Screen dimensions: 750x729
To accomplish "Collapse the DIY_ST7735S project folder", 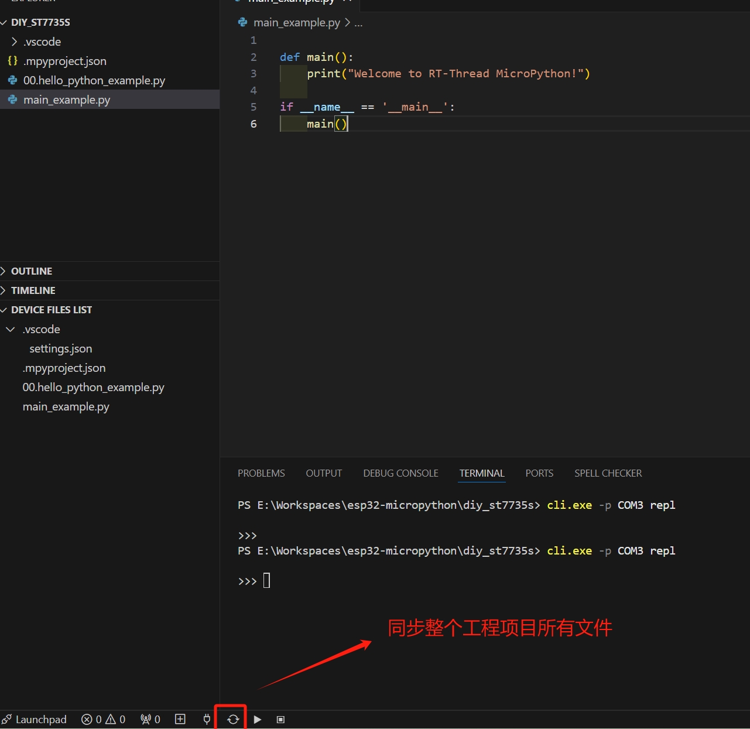I will [x=5, y=22].
